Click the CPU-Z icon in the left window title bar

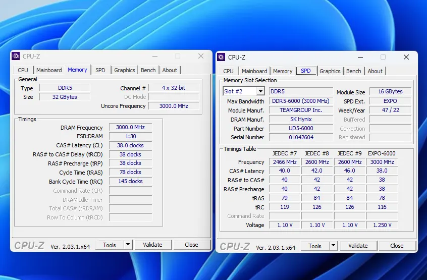click(16, 57)
